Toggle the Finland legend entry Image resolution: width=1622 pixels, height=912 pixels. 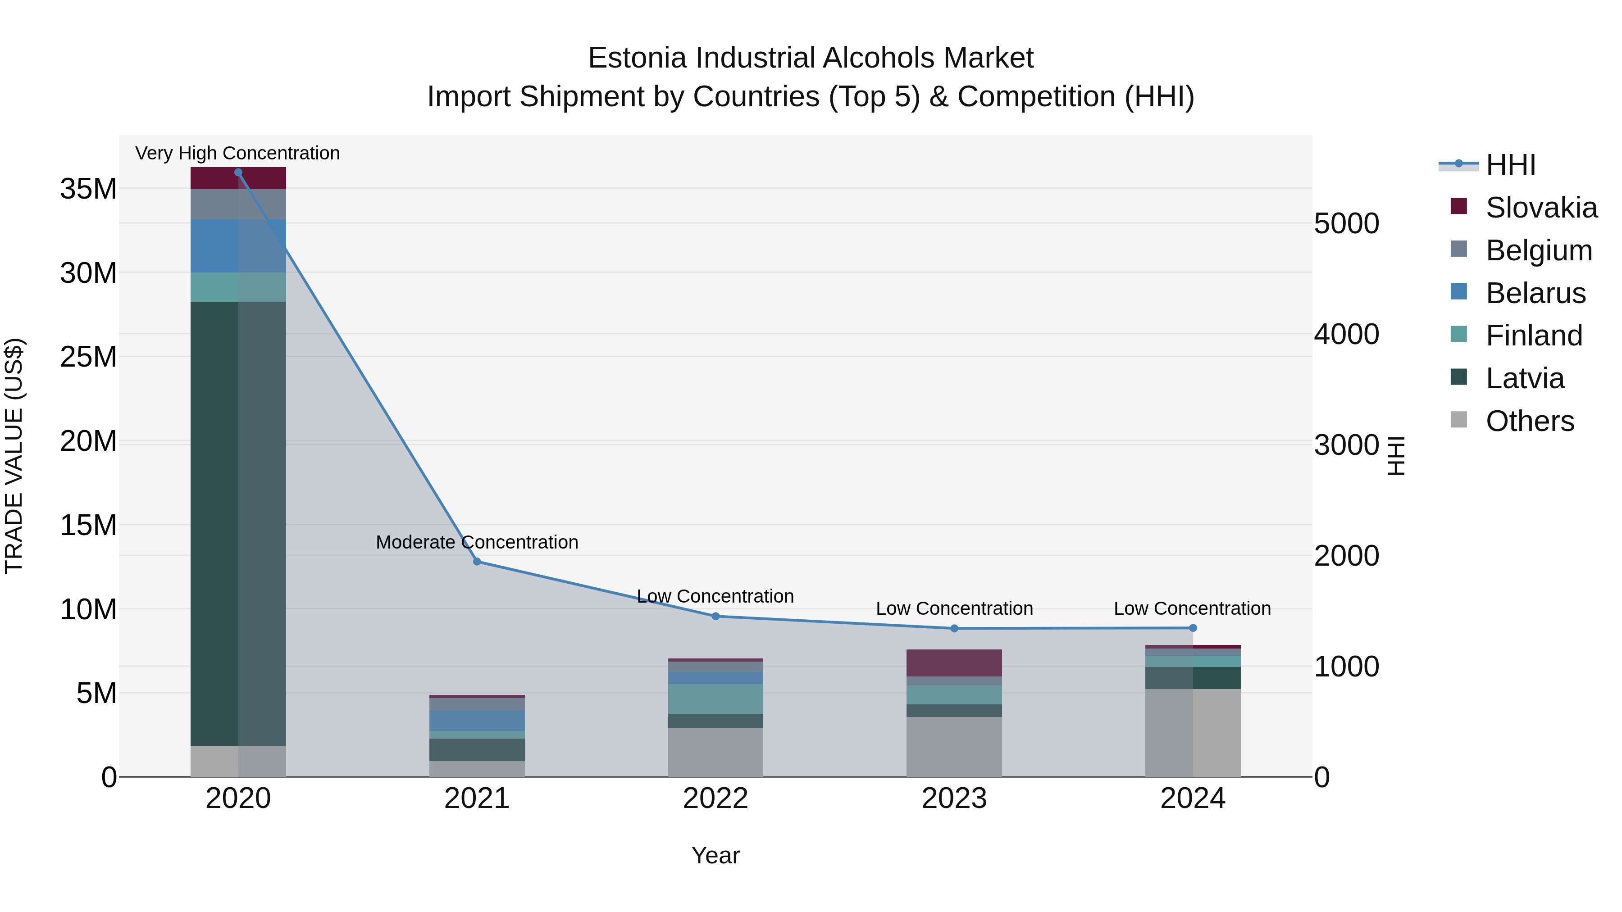[1516, 335]
